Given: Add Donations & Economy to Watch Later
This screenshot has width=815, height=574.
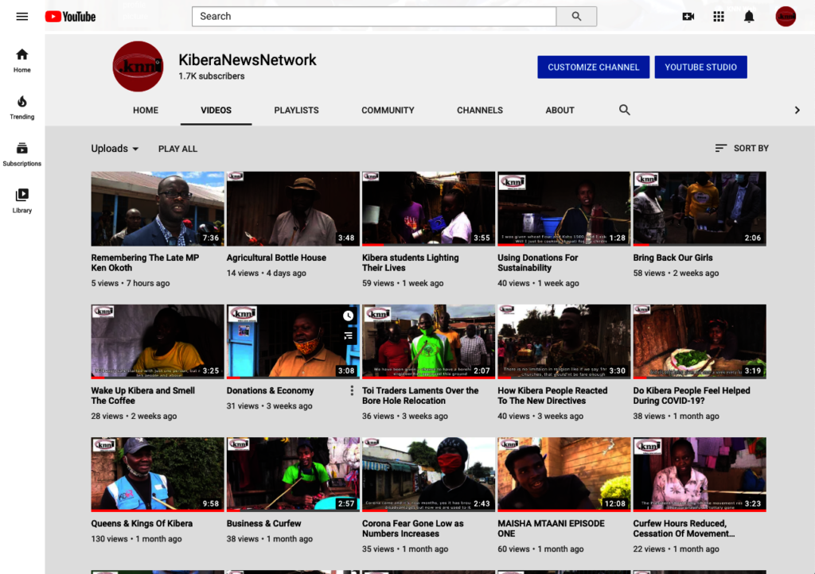Looking at the screenshot, I should click(349, 316).
